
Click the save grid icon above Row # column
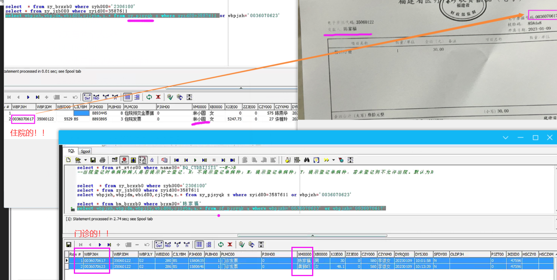tap(69, 244)
